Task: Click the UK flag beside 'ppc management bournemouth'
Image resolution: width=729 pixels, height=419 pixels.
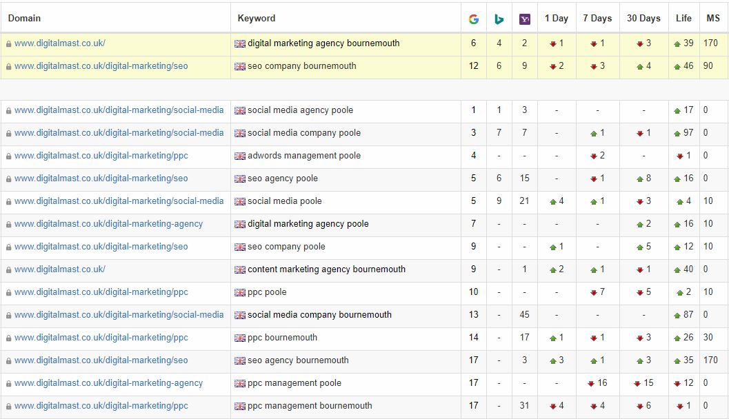Action: click(240, 407)
